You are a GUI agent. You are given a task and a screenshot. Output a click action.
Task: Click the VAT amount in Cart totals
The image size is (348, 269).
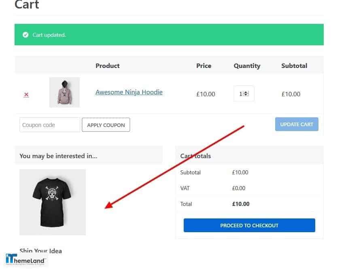coord(238,188)
